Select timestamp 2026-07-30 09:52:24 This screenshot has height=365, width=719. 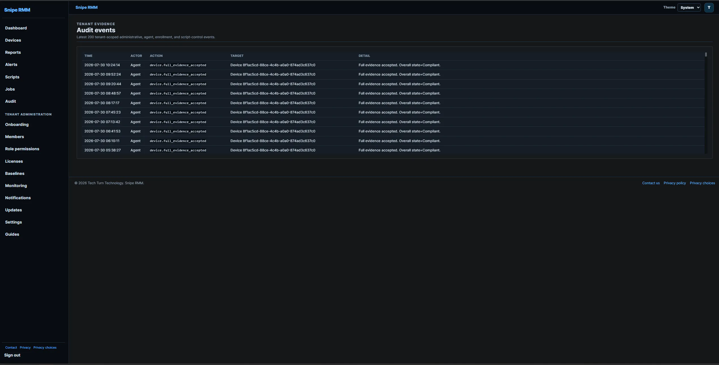pos(102,74)
